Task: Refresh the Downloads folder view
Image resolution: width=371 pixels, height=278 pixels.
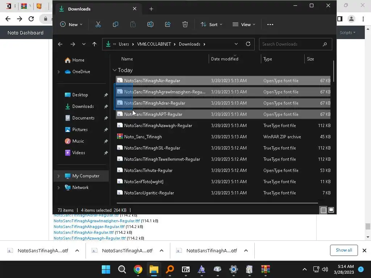Action: pos(248,44)
